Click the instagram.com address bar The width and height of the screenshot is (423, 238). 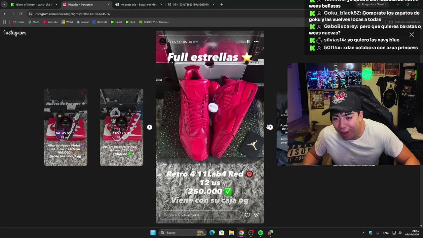tap(165, 14)
